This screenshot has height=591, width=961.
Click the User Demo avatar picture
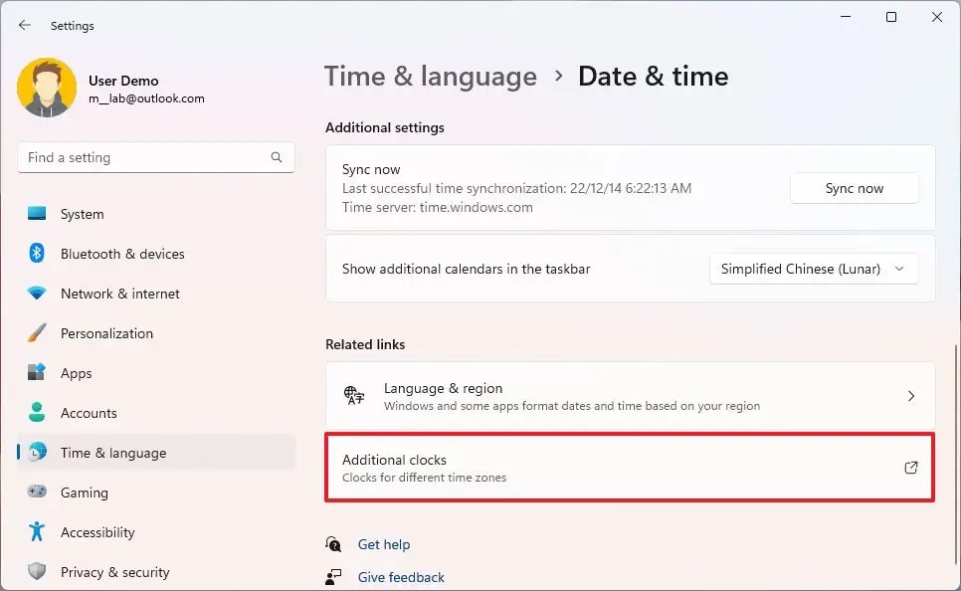coord(47,88)
